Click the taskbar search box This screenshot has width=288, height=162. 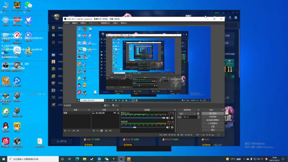coord(33,159)
